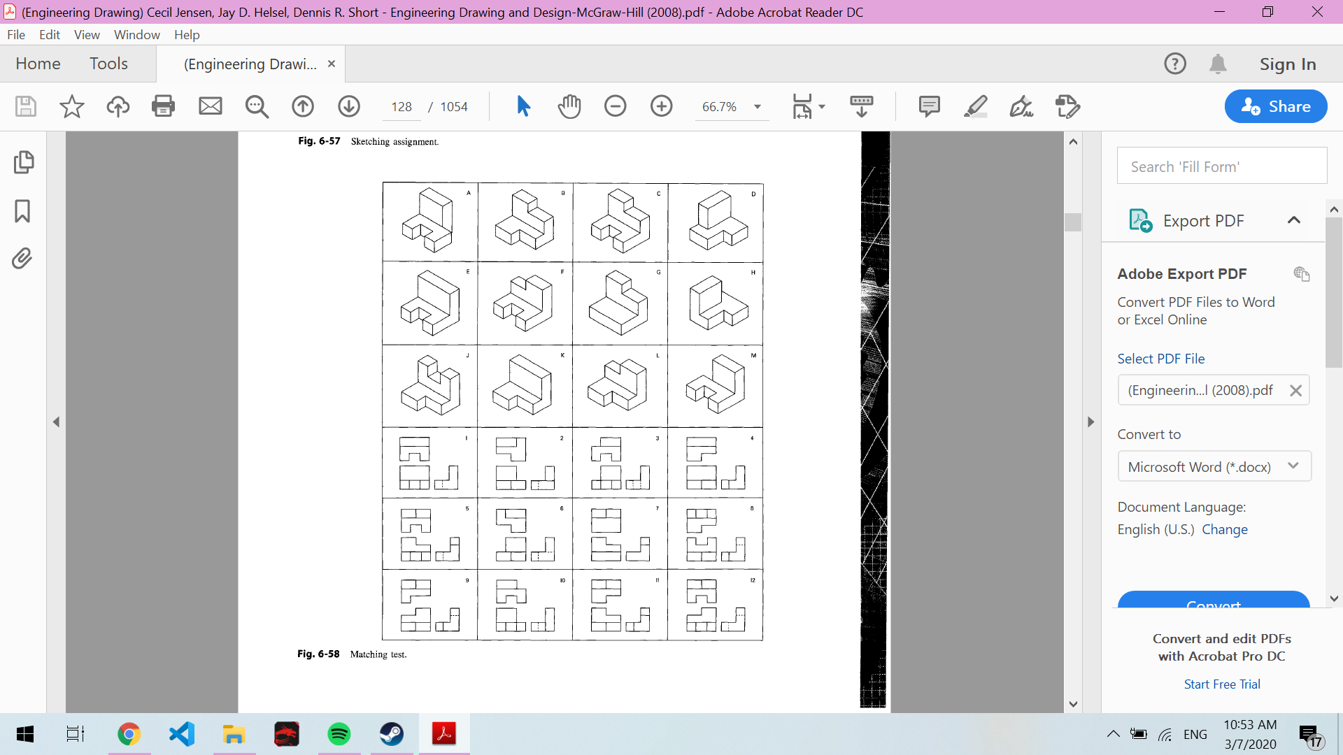This screenshot has height=755, width=1343.
Task: Open the Attachments paperclip panel
Action: 22,259
